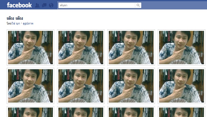Open the messages icon

[44, 5]
